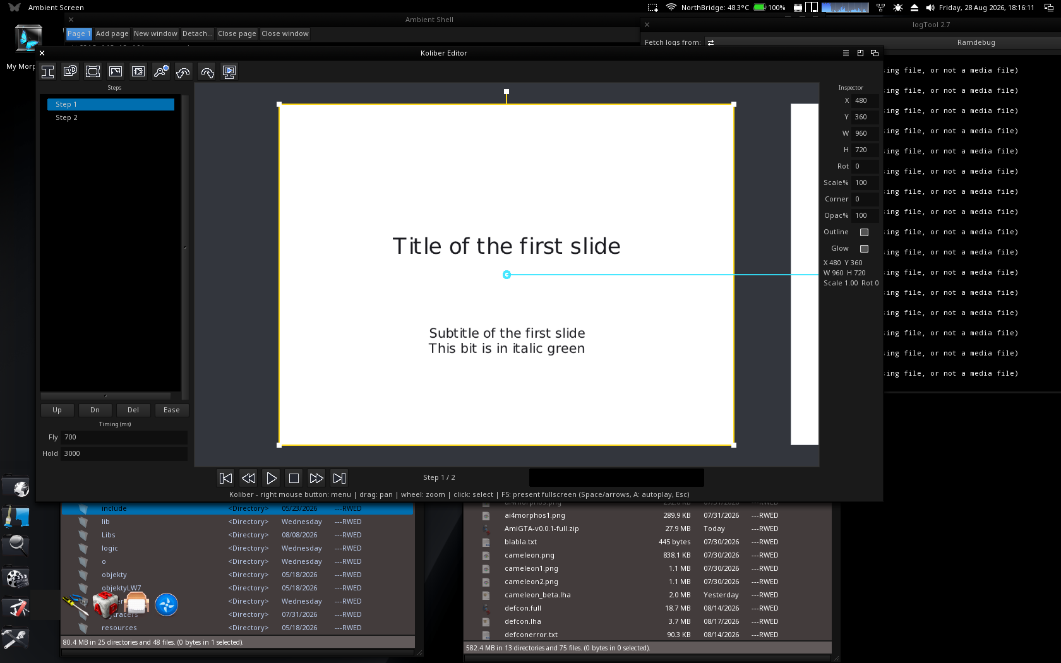The height and width of the screenshot is (663, 1061).
Task: Click Close page in Ambient Shell
Action: tap(237, 34)
